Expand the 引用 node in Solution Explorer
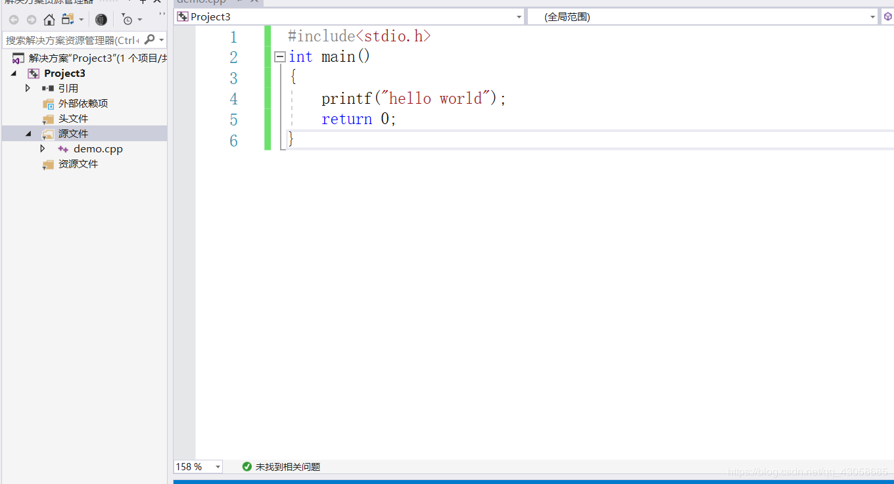This screenshot has height=484, width=894. point(28,88)
